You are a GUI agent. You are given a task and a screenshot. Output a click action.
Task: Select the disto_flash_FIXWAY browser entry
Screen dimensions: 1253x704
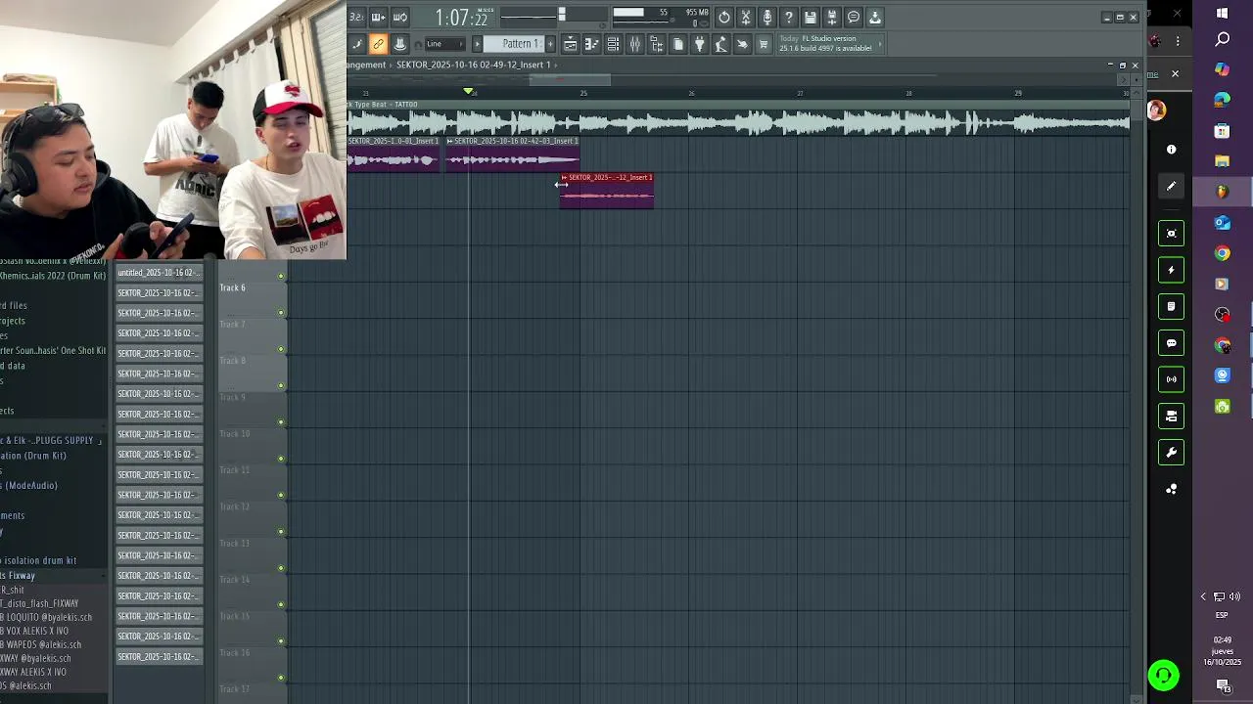[39, 604]
